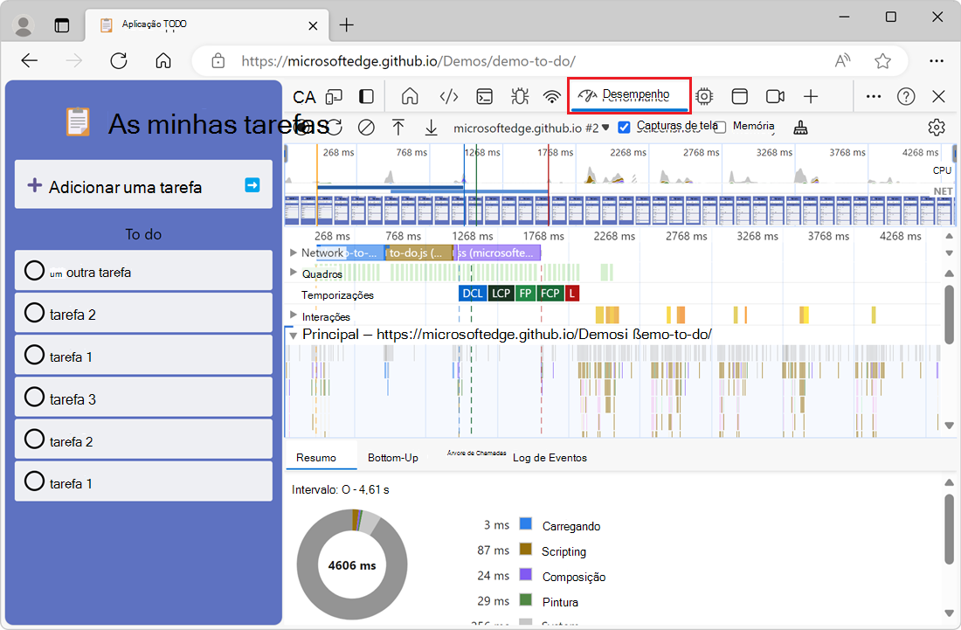Click the Pintura green color swatch

click(525, 599)
